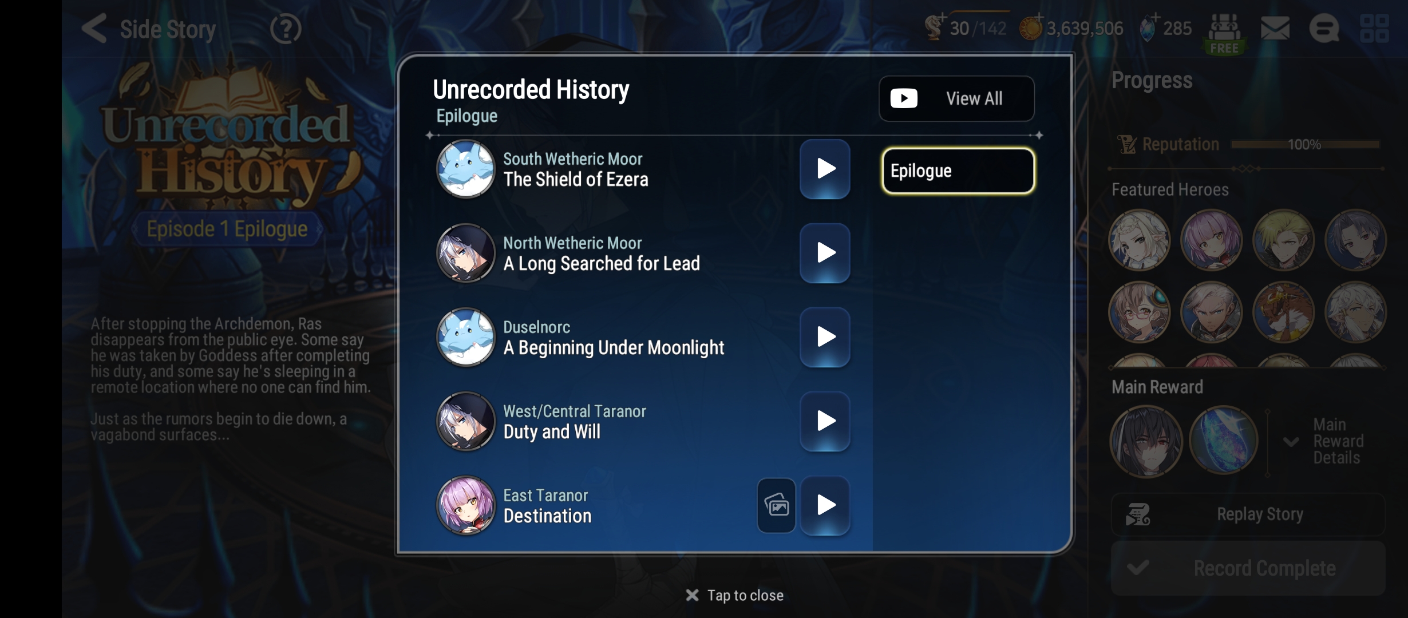1408x618 pixels.
Task: Claim the FREE gift box icon
Action: point(1224,33)
